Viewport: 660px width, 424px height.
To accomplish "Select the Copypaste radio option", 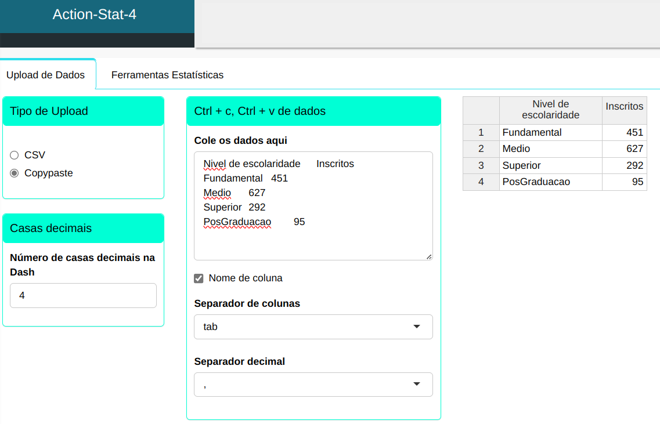I will click(x=15, y=173).
